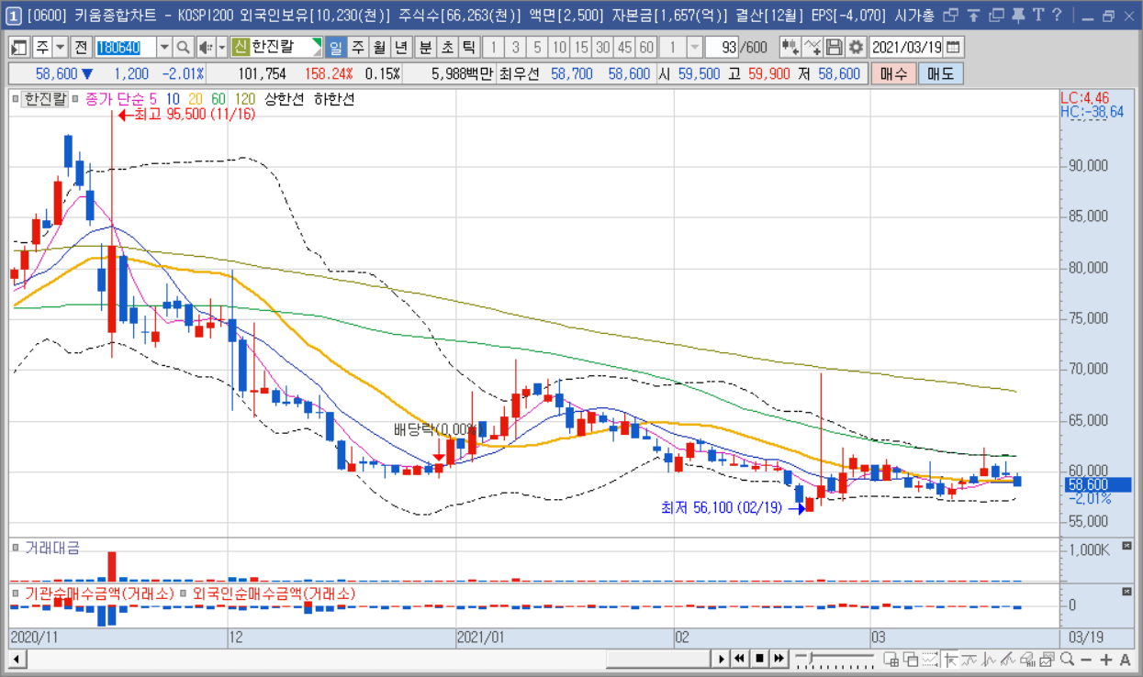Image resolution: width=1143 pixels, height=677 pixels.
Task: Click the eraser tool icon at bottom
Action: point(1028,659)
